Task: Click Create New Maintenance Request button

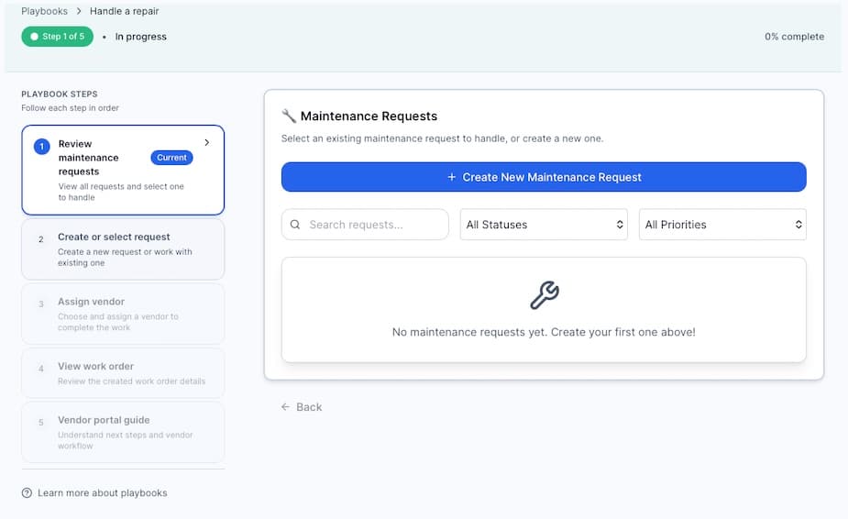Action: click(544, 177)
